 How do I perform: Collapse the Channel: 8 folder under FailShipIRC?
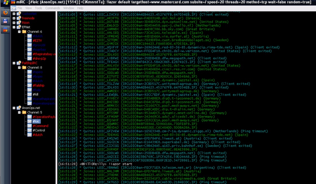coord(19,67)
